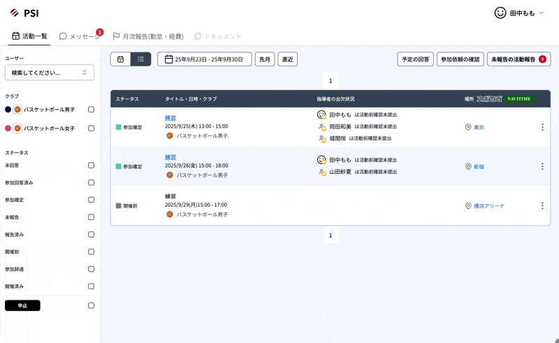The height and width of the screenshot is (343, 559).
Task: Open the user search dropdown
Action: [50, 73]
